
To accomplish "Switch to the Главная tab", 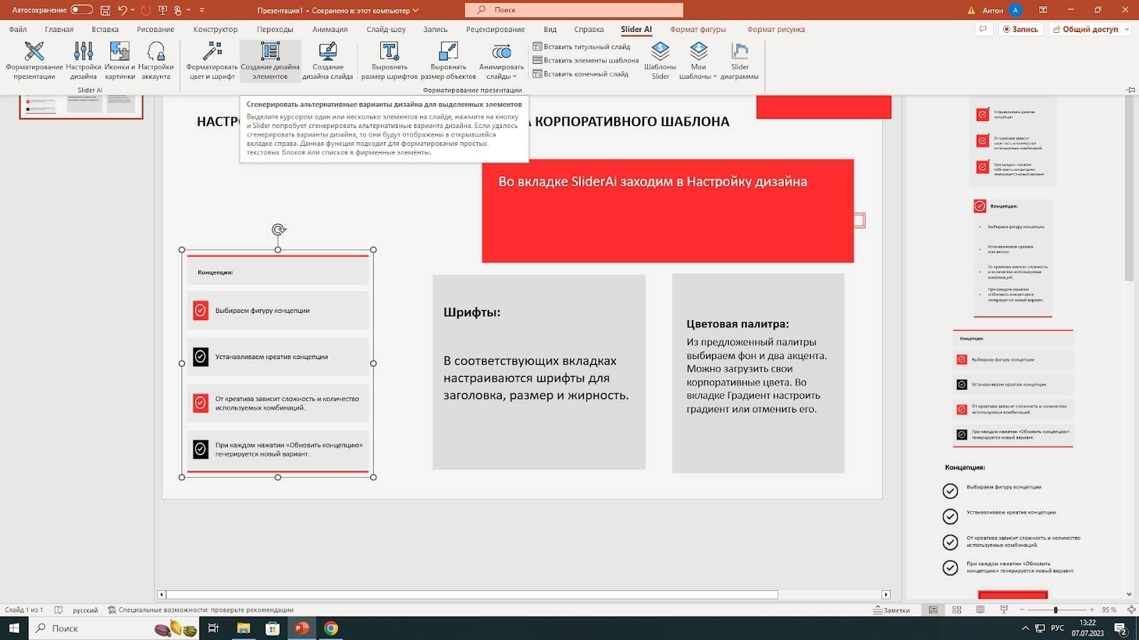I will pos(59,29).
